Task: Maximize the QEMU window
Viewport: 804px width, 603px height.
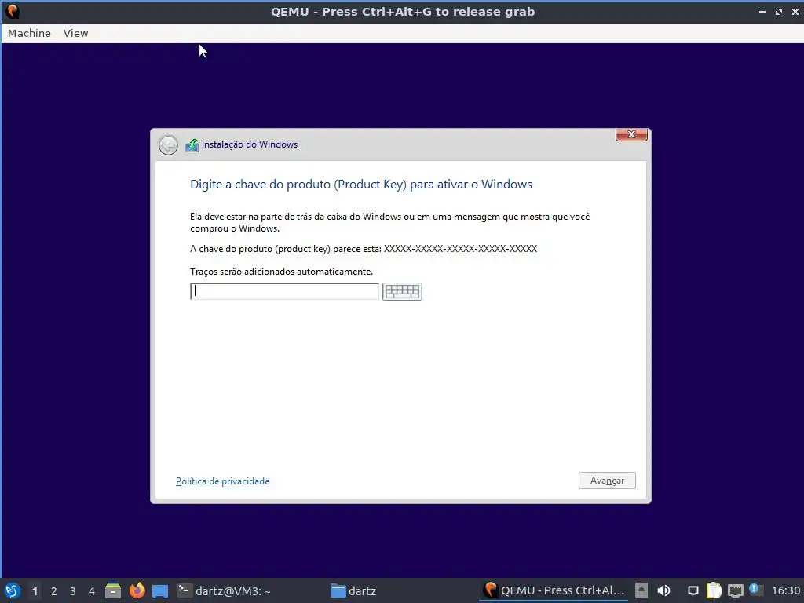Action: coord(779,11)
